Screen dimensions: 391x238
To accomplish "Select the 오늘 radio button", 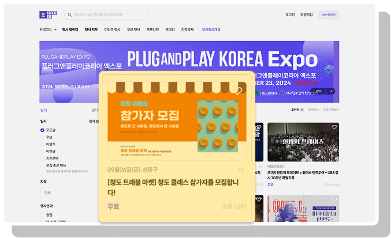I will 42,137.
